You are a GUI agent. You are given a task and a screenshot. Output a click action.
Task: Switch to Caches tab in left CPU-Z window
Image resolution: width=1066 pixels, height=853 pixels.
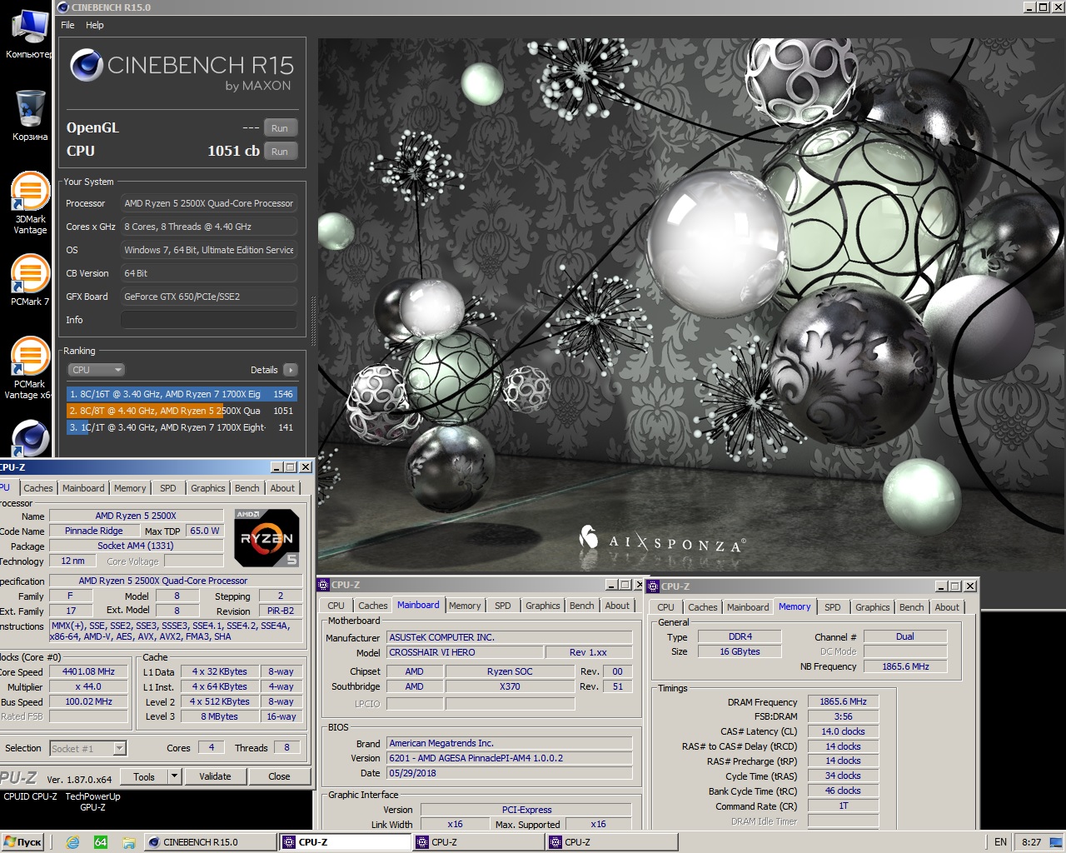pos(37,488)
